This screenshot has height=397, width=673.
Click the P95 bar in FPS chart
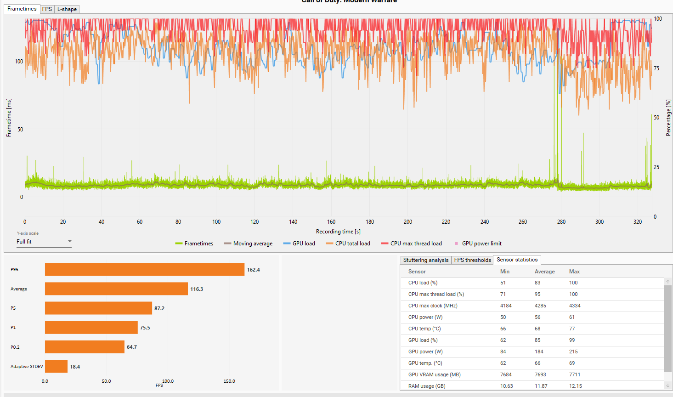[x=145, y=269]
